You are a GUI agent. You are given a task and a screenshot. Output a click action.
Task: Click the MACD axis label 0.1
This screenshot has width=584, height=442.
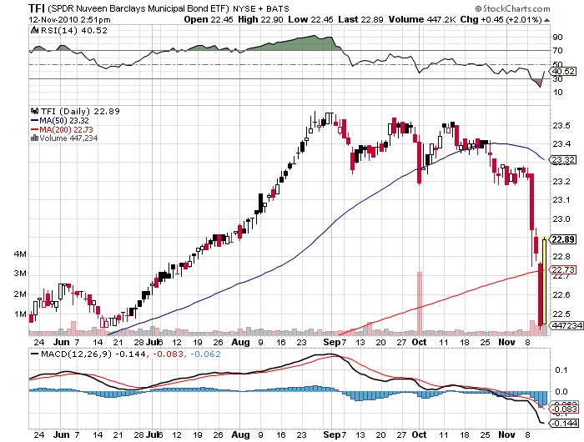[561, 369]
